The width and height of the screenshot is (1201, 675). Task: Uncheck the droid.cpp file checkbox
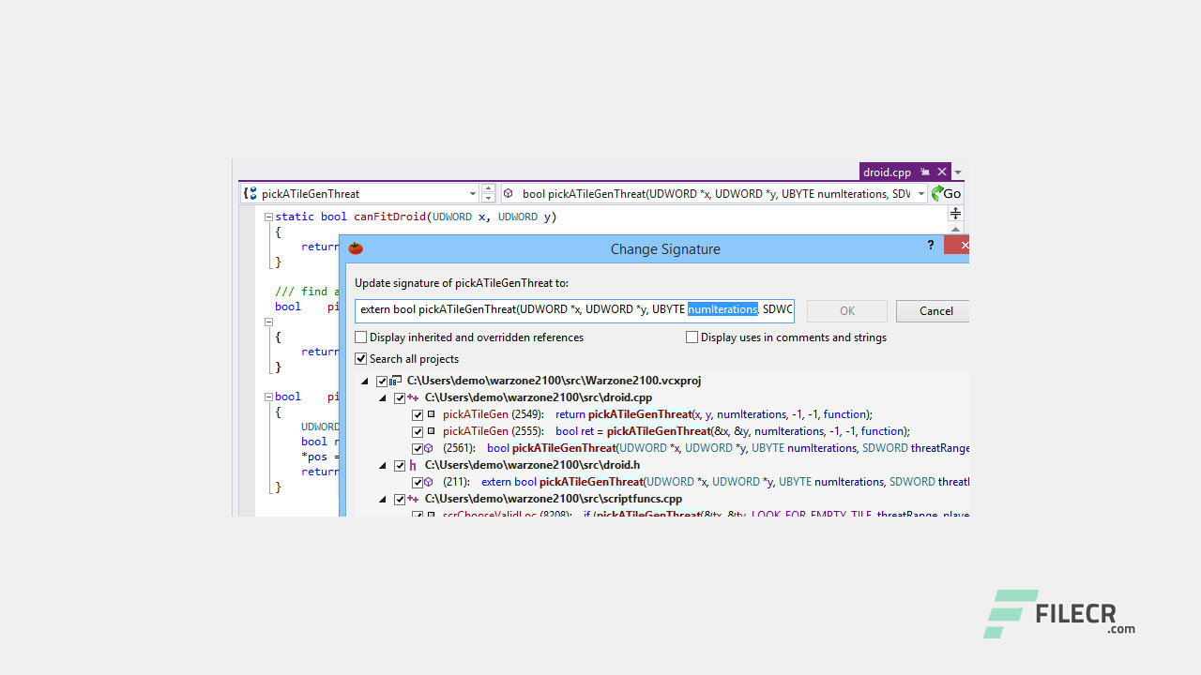click(400, 398)
